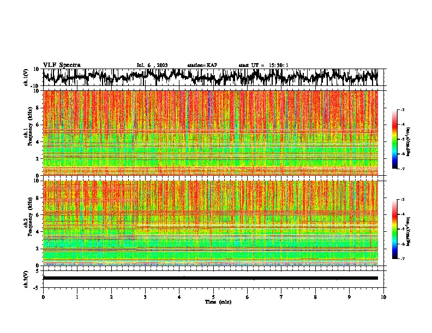The width and height of the screenshot is (432, 333).
Task: Click tick label "0" on the Time axis
Action: [43, 297]
